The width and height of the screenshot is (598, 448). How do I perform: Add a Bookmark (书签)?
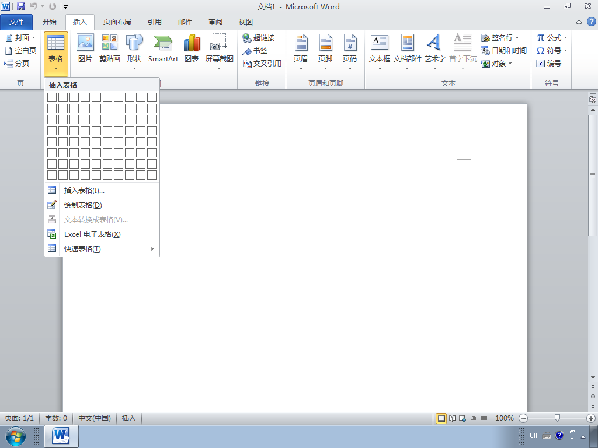click(255, 51)
